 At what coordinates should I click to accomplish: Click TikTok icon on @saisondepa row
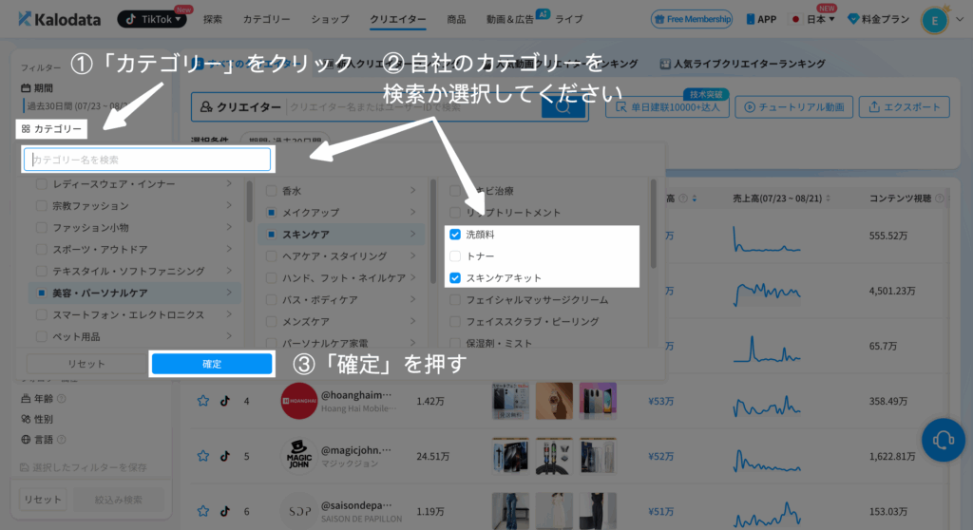[225, 511]
